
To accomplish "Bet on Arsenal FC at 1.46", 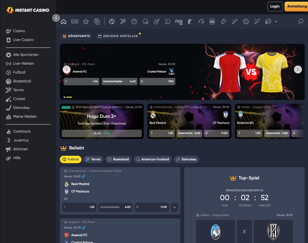I will [x=82, y=82].
